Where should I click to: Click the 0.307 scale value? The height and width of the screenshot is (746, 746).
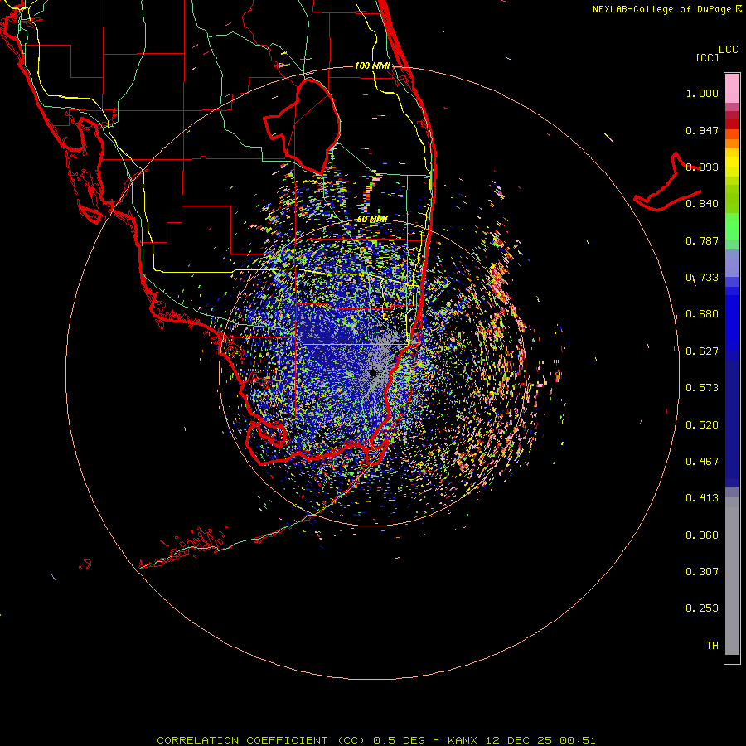pos(702,572)
